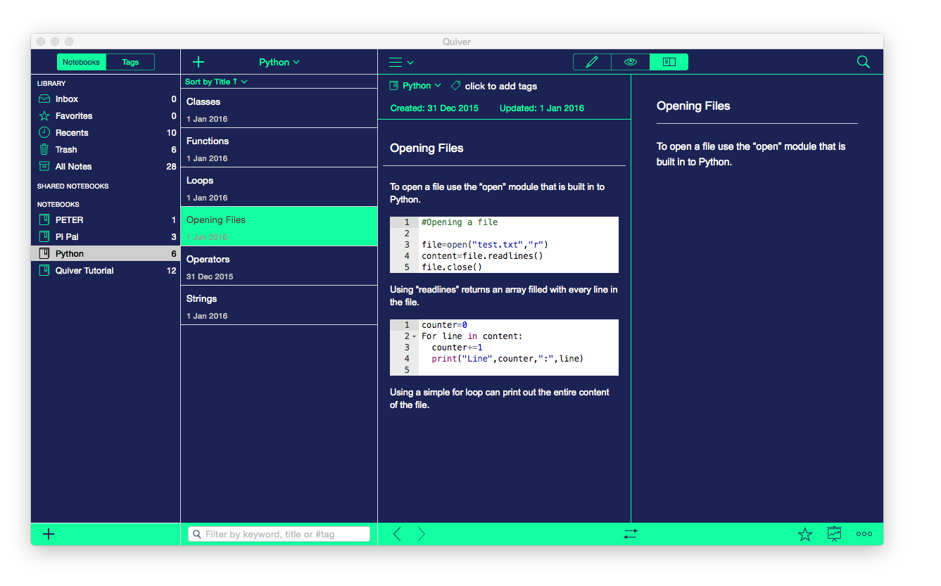Switch to the Tags tab
The image size is (941, 586).
[x=130, y=62]
